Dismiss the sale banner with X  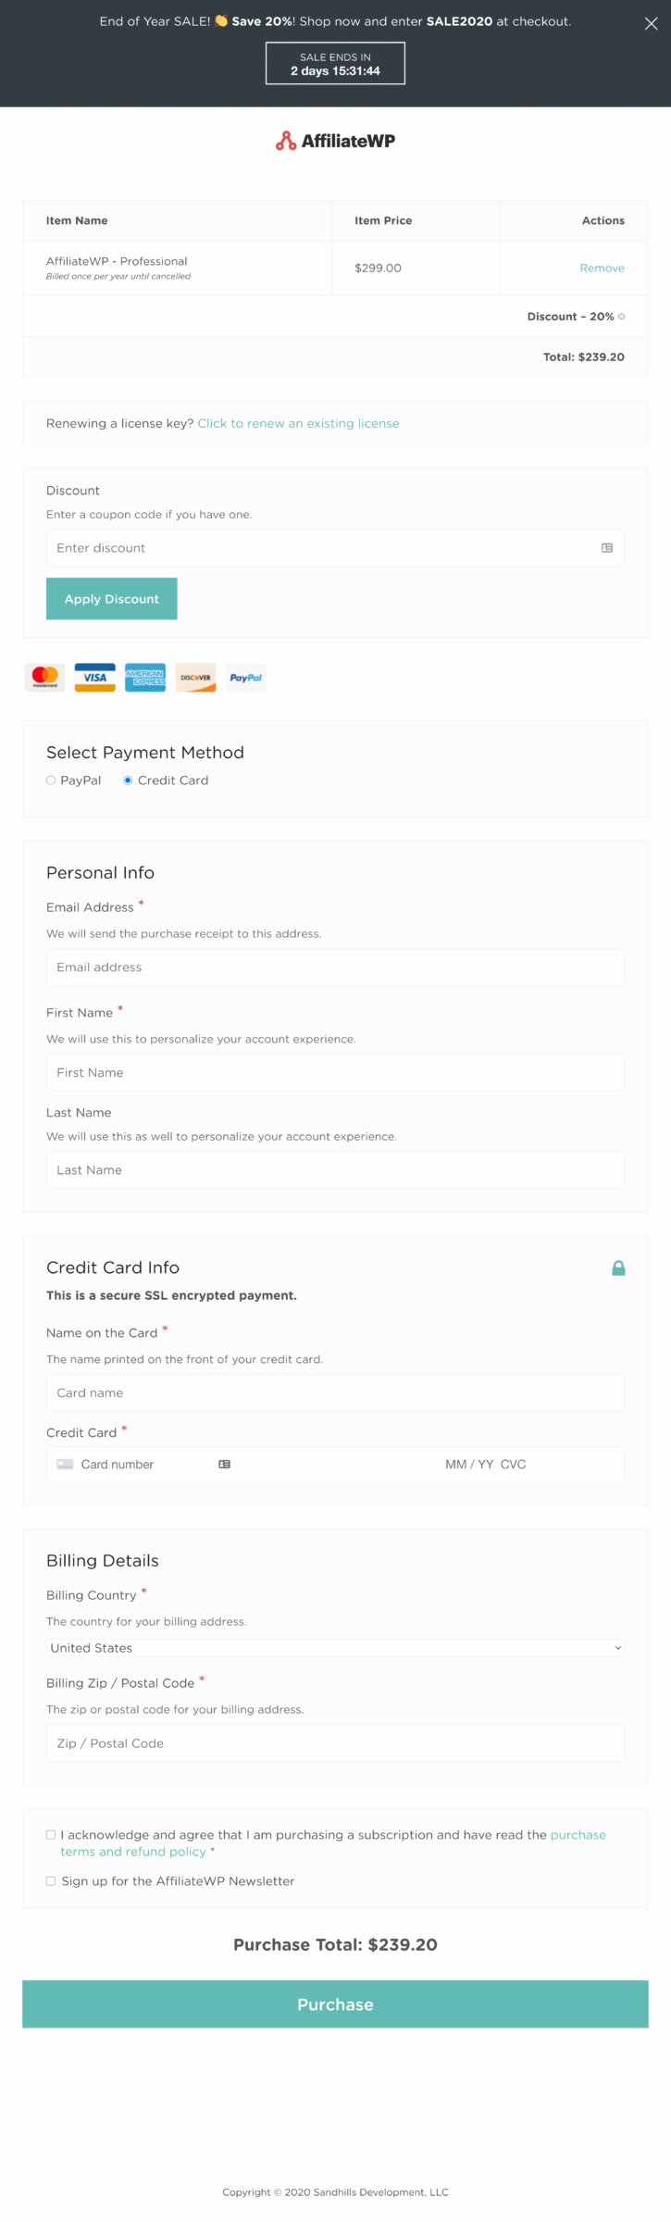coord(651,24)
